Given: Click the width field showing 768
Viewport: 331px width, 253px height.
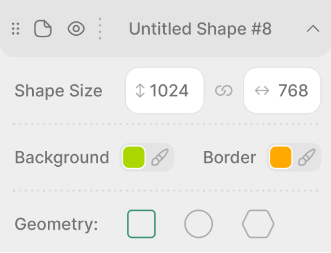Looking at the screenshot, I should pos(283,91).
